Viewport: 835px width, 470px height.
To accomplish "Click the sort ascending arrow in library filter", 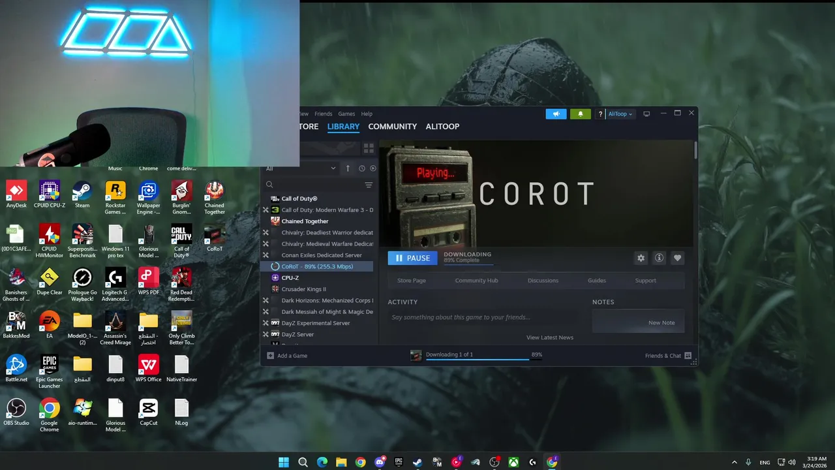I will (x=348, y=168).
